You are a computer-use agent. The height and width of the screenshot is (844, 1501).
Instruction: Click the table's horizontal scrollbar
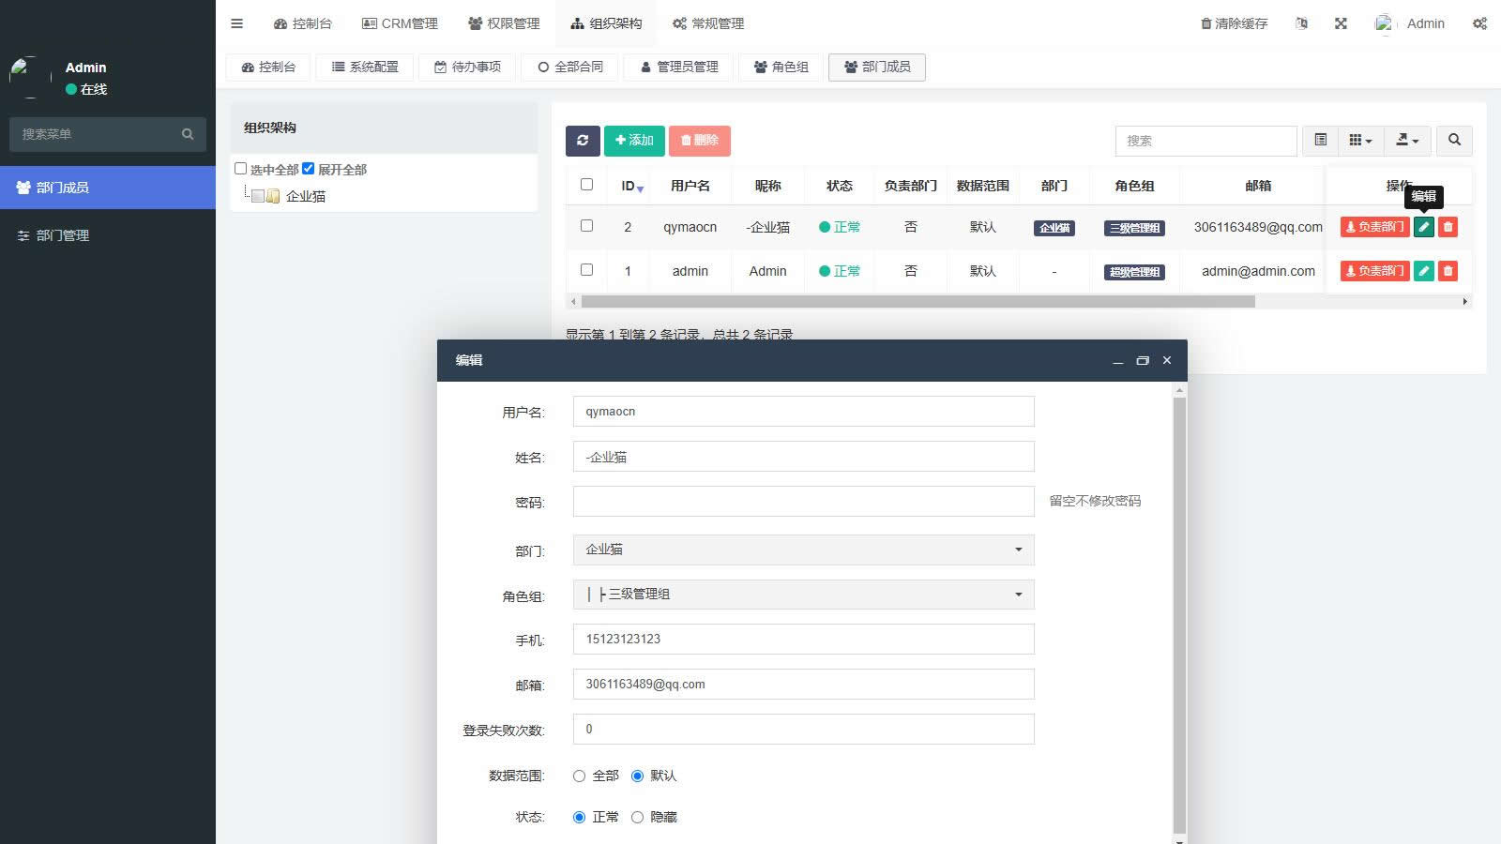point(917,302)
